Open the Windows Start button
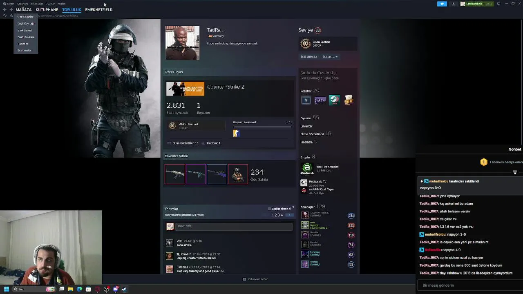 [6, 289]
